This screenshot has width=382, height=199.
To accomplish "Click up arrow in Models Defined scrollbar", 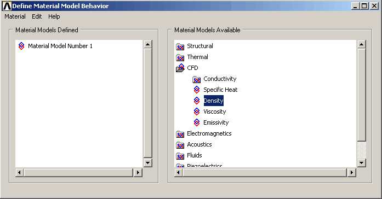I will [x=147, y=44].
